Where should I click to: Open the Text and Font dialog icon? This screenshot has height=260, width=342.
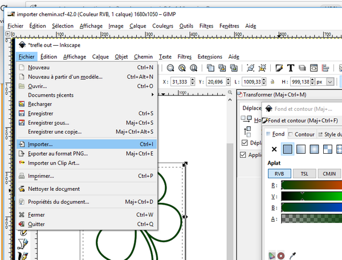coord(291,68)
